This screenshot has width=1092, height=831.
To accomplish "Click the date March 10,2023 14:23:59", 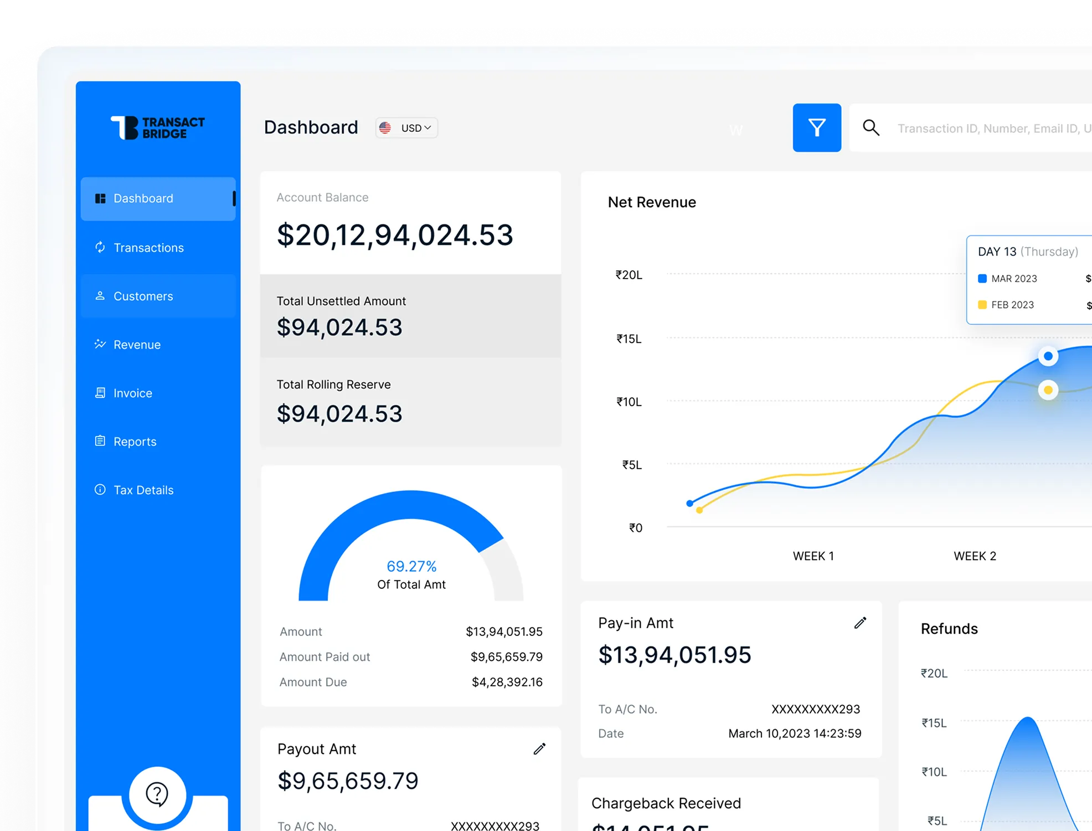I will [x=795, y=733].
